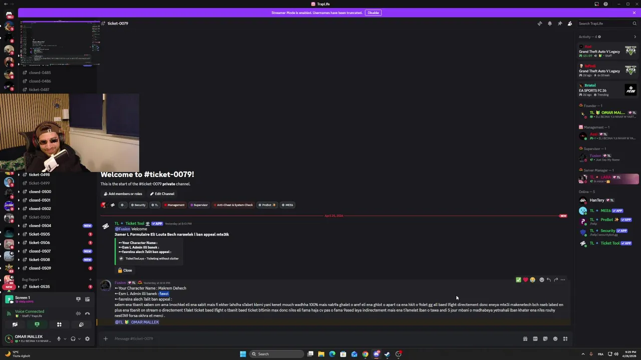Open Discord direct messages home icon
Screen dimensions: 641x360
pyautogui.click(x=9, y=14)
